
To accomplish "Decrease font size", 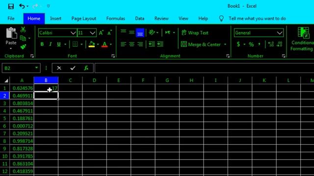I will coord(109,33).
